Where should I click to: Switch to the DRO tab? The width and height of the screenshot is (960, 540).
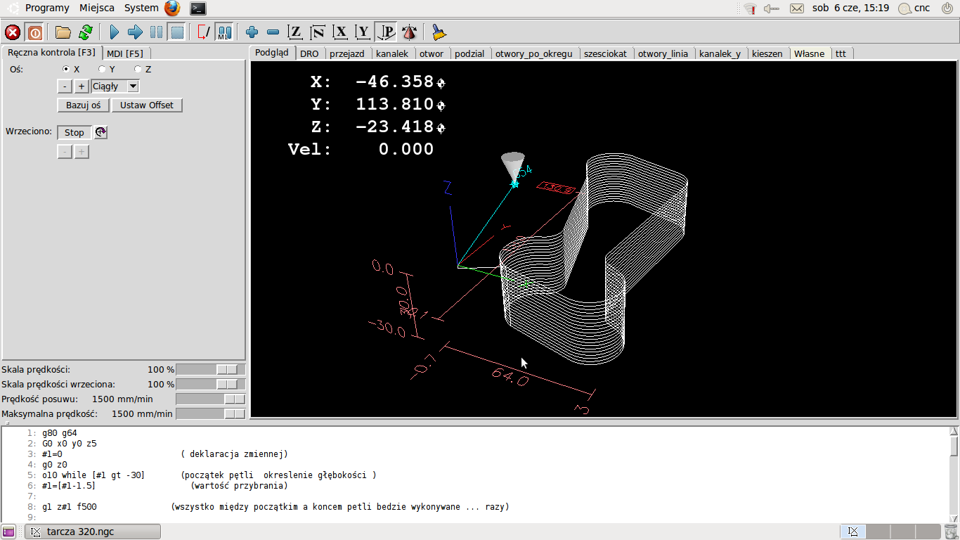pyautogui.click(x=309, y=53)
